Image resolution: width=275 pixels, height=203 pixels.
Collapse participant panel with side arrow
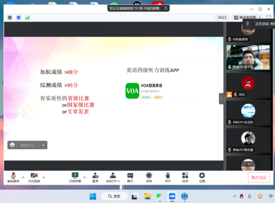point(221,99)
